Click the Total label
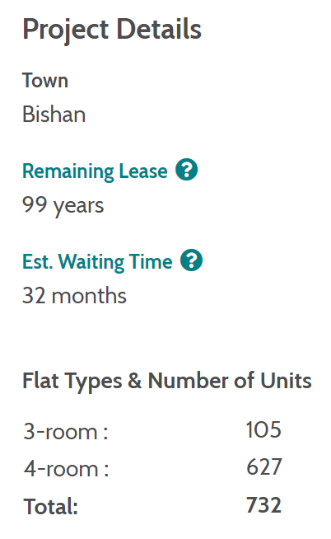Screen dimensions: 331x539 (x=50, y=506)
